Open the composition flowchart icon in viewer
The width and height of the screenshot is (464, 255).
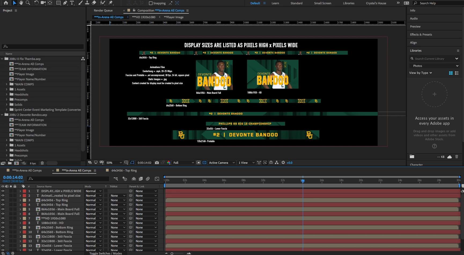pos(277,163)
